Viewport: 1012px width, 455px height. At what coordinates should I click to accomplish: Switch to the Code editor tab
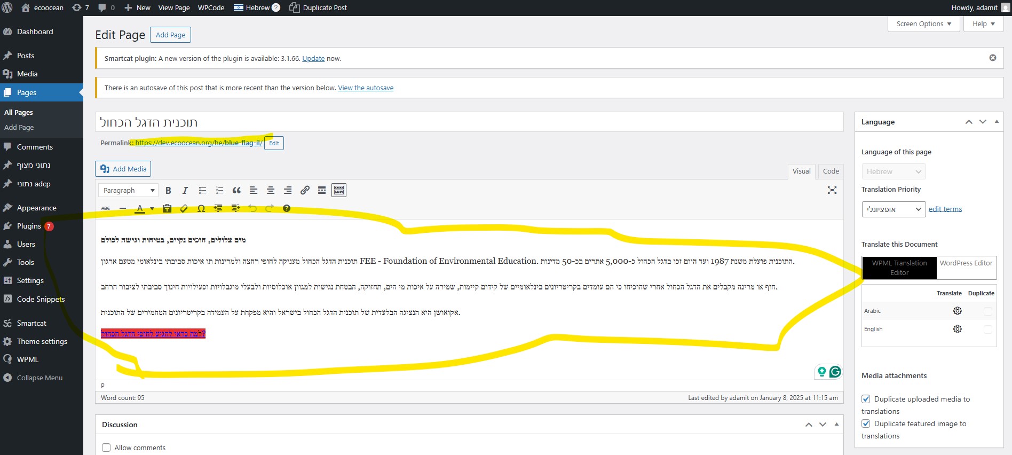(831, 171)
